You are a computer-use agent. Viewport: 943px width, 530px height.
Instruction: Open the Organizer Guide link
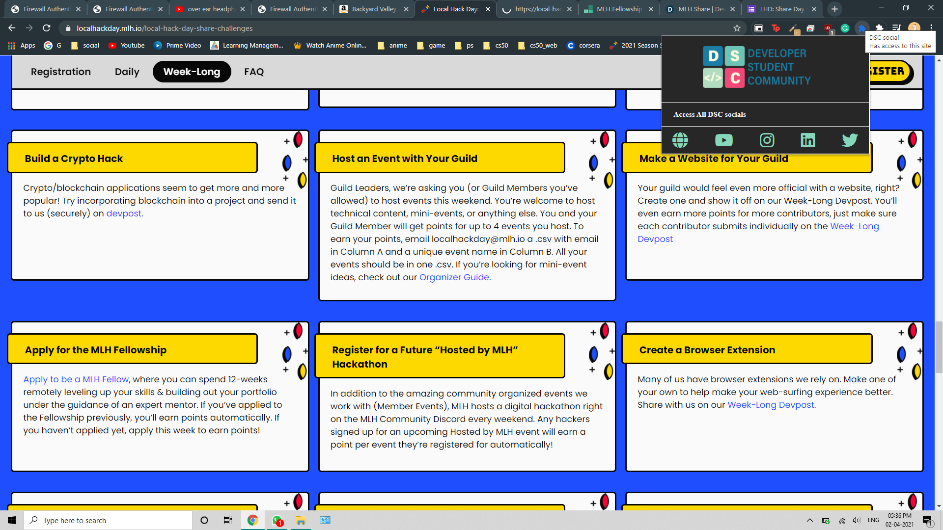pos(454,277)
